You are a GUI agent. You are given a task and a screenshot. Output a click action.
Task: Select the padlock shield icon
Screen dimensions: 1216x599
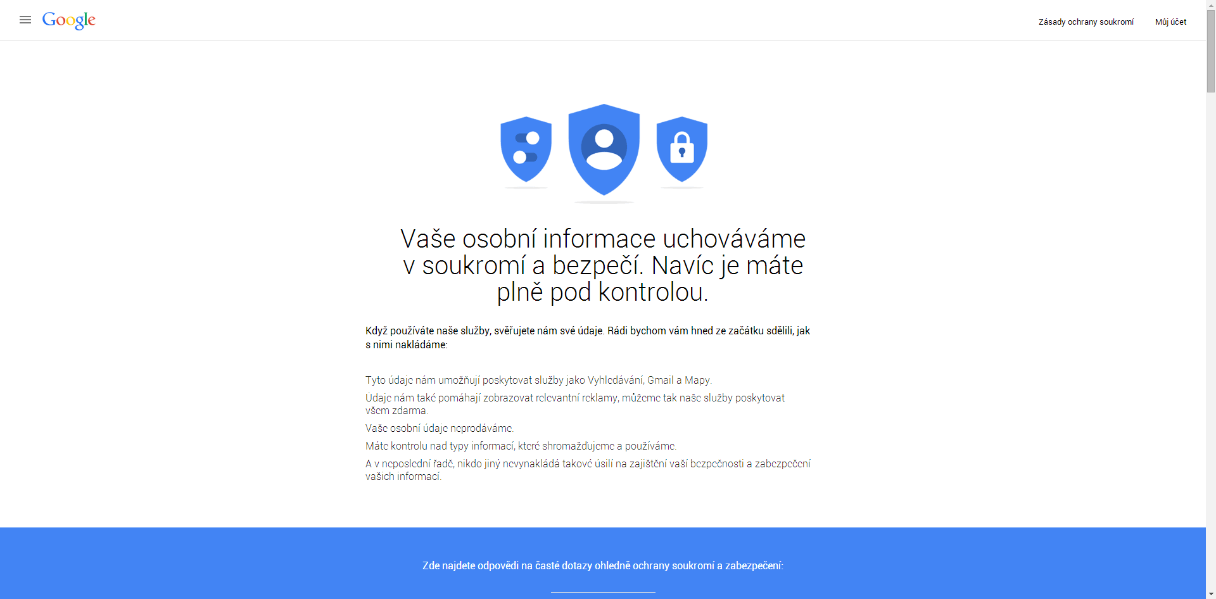tap(682, 149)
